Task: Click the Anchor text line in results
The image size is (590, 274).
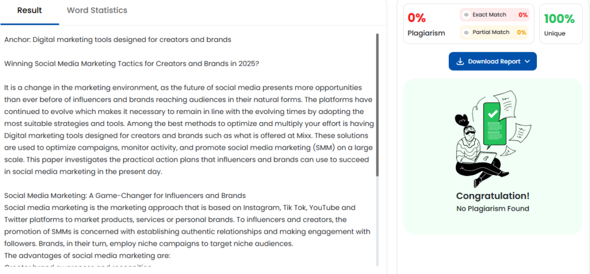Action: point(118,40)
